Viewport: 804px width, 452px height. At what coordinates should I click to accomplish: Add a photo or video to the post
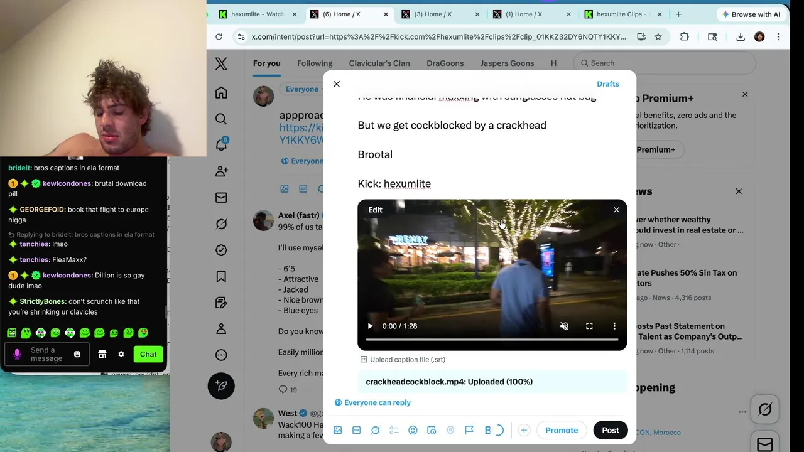[338, 430]
